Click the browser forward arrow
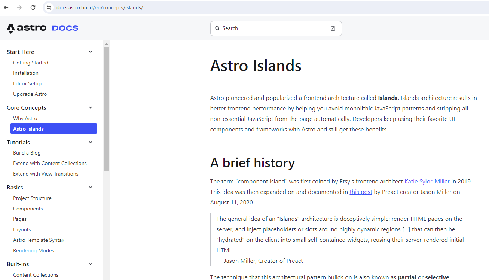This screenshot has height=280, width=489. (19, 7)
